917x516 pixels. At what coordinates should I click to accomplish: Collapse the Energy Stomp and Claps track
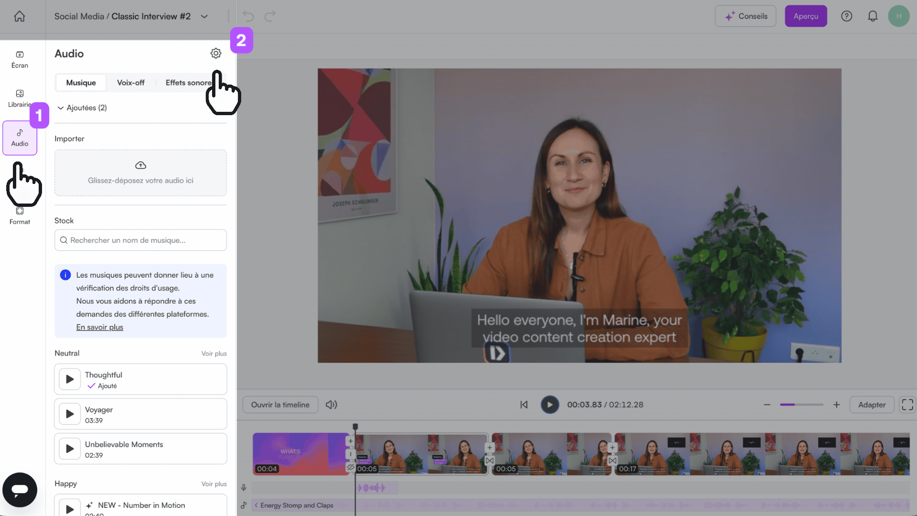256,505
